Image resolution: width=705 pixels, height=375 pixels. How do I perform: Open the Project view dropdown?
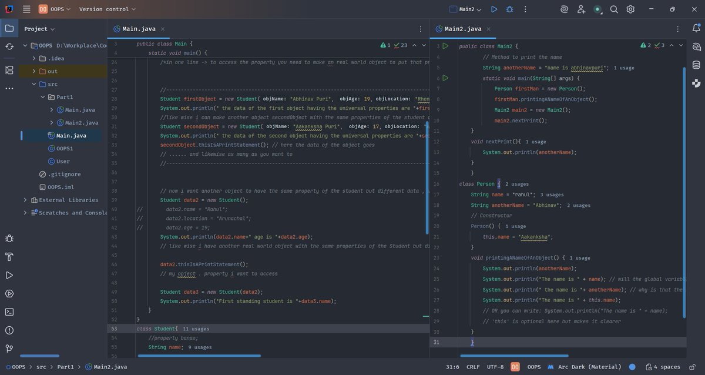pyautogui.click(x=39, y=29)
